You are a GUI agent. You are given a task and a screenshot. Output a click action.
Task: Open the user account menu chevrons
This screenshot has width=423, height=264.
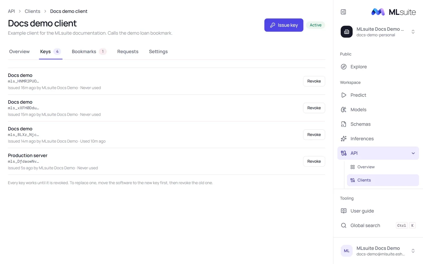[x=413, y=251]
